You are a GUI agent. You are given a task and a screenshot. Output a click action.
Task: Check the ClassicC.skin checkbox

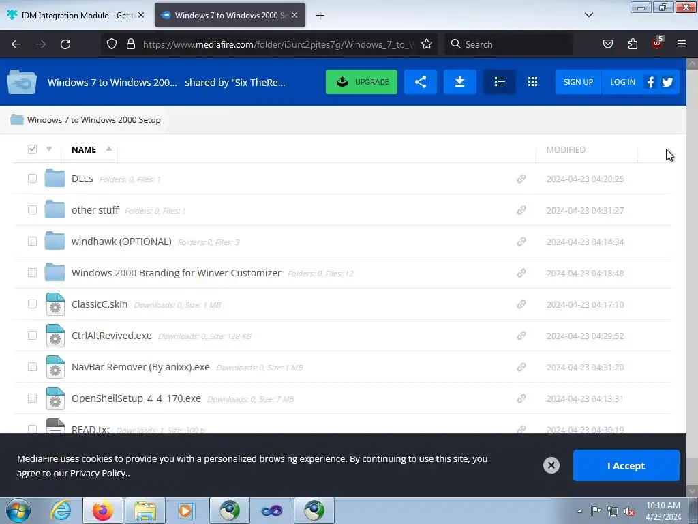click(x=32, y=304)
